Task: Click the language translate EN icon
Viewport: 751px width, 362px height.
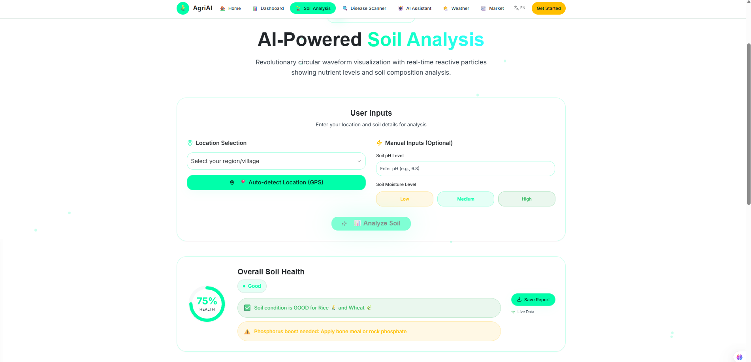Action: tap(519, 8)
